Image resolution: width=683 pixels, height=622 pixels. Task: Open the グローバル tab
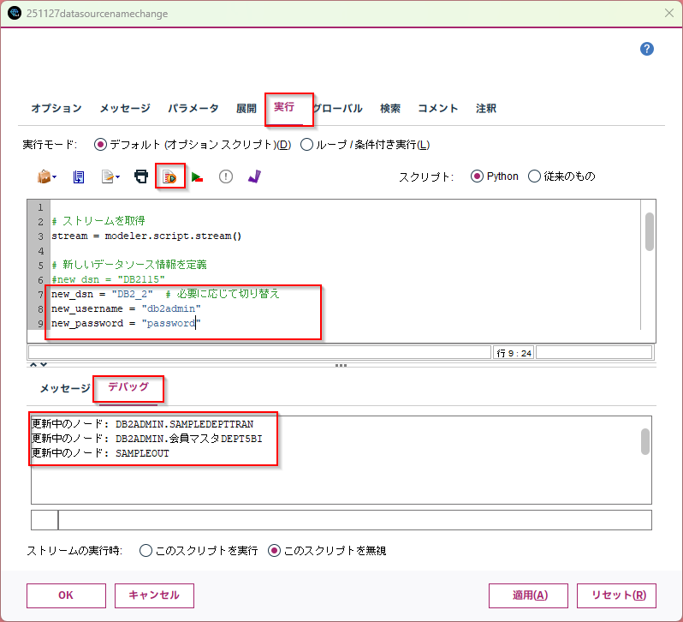pos(337,108)
